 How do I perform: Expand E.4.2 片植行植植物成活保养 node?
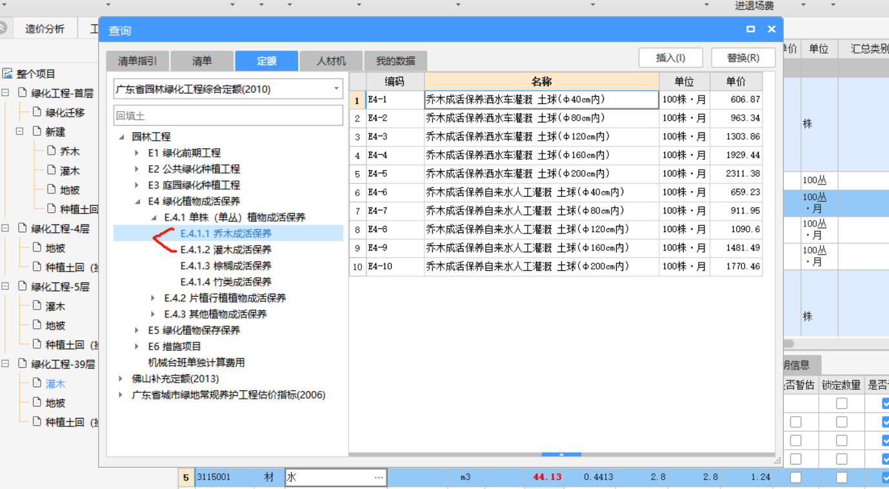[x=153, y=298]
